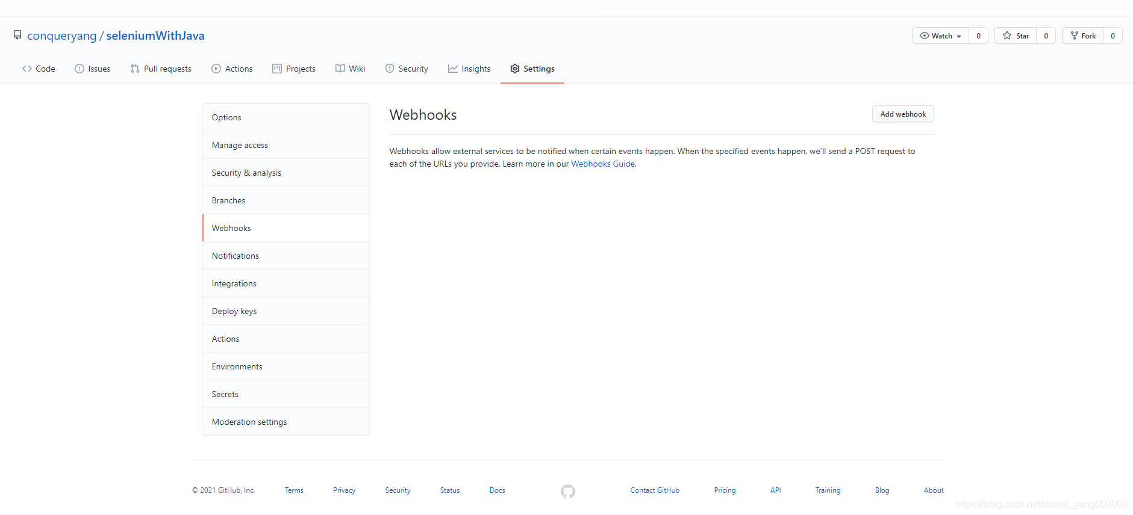Switch to the Insights tab
This screenshot has width=1133, height=515.
[469, 69]
